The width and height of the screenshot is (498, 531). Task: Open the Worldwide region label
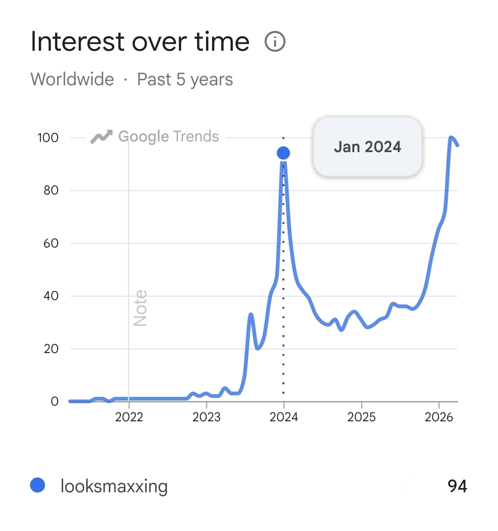coord(72,79)
